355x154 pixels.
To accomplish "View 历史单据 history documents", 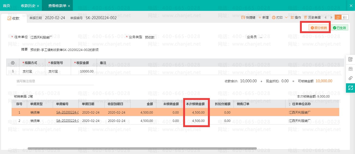I will coord(312,18).
